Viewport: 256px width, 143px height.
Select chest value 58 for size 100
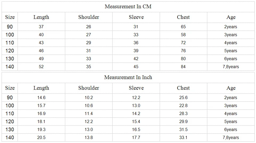[x=183, y=35]
